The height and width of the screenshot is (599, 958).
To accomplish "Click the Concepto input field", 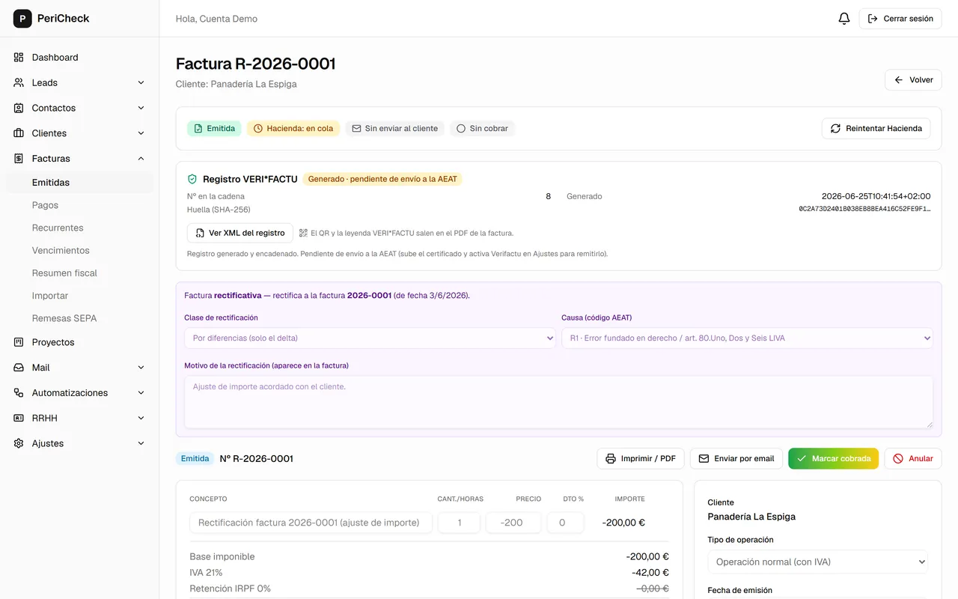I will click(x=311, y=523).
